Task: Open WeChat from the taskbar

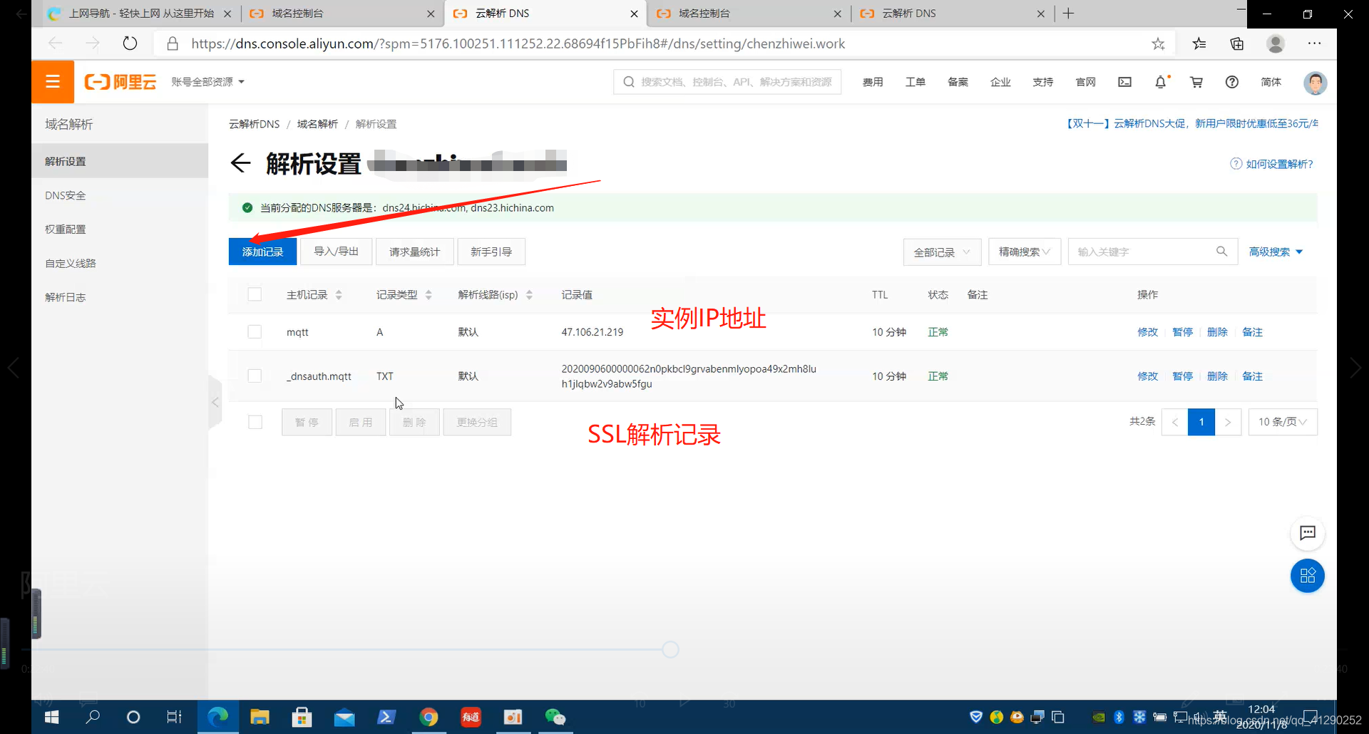Action: coord(555,717)
